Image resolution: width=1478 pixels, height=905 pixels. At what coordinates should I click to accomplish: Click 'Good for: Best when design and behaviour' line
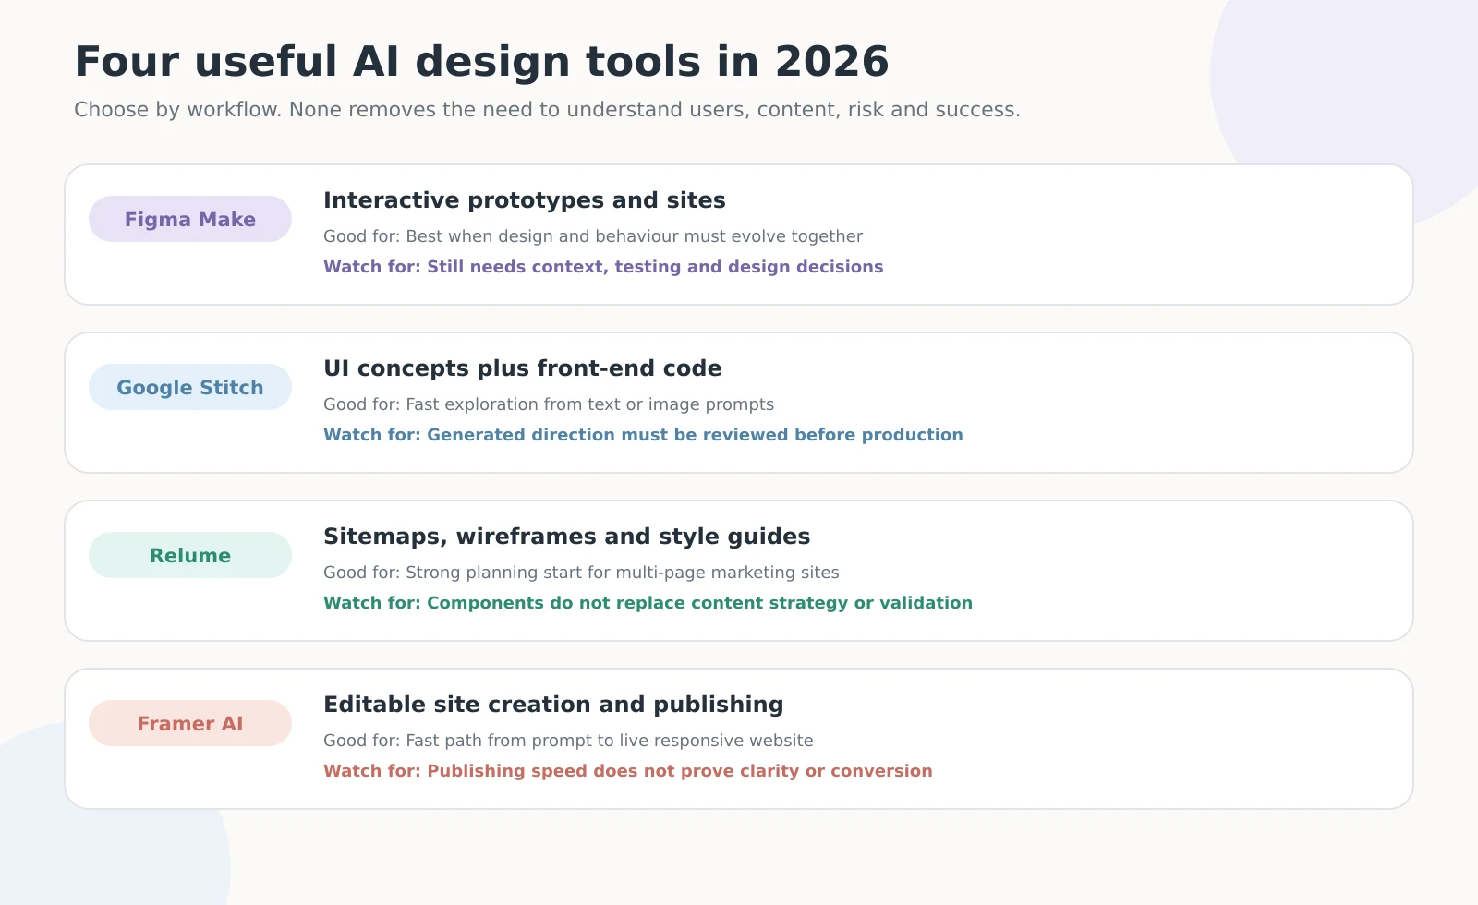(593, 236)
